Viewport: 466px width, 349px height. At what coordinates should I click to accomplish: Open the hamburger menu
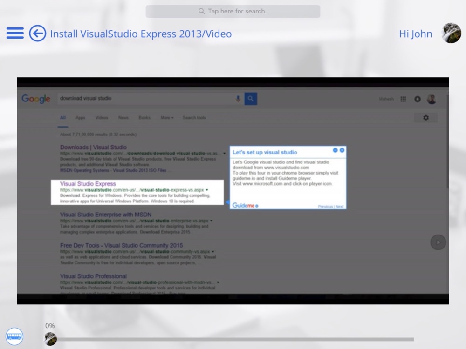[x=15, y=33]
